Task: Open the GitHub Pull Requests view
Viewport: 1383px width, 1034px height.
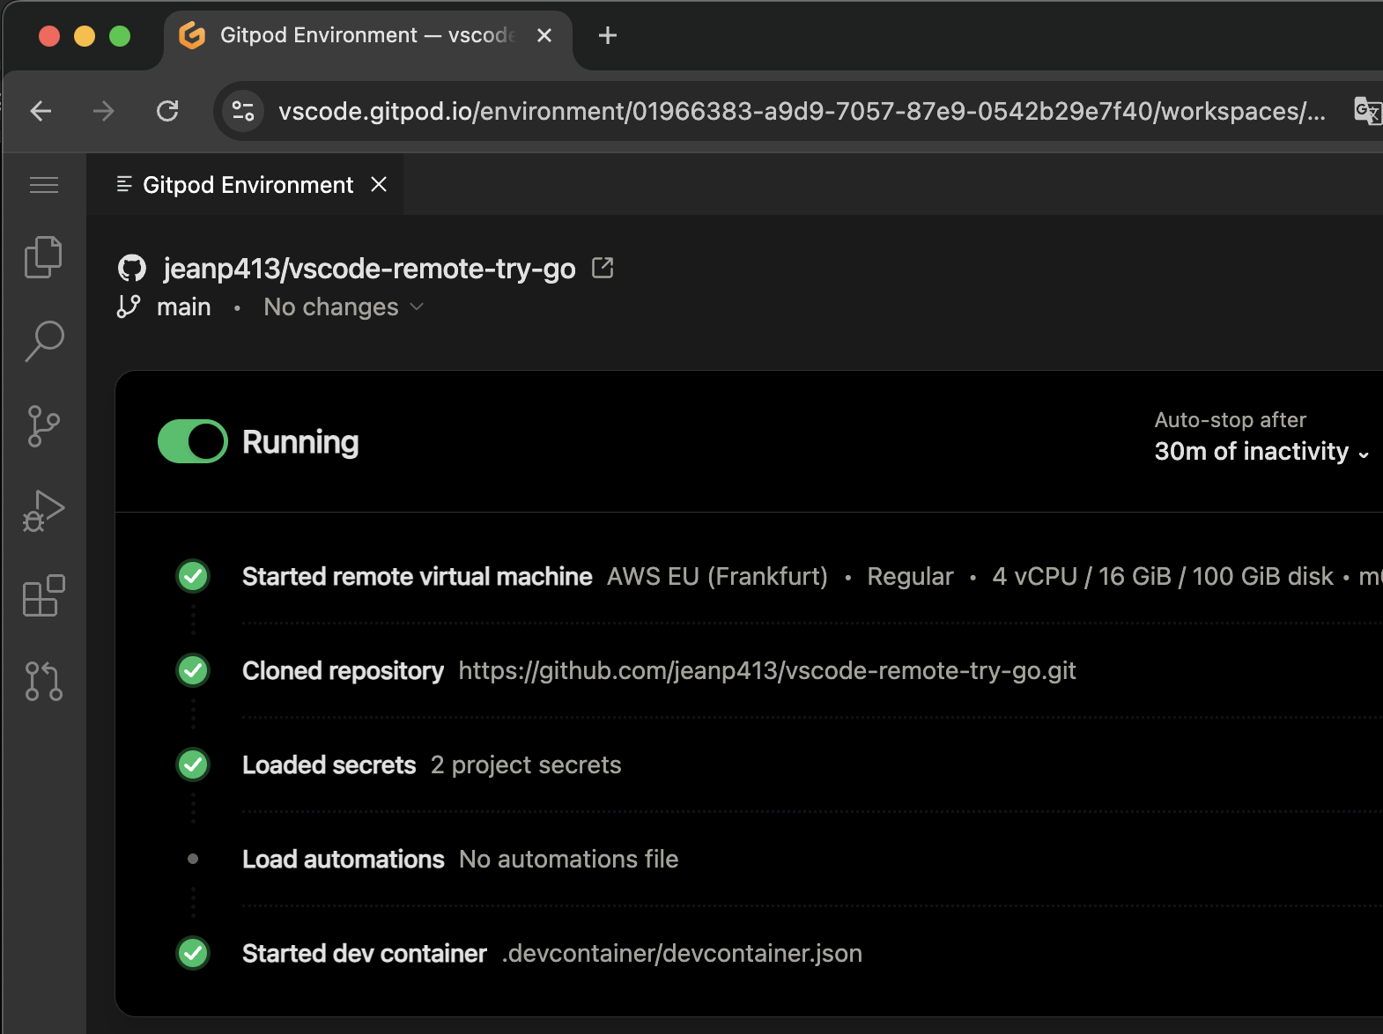Action: [44, 681]
